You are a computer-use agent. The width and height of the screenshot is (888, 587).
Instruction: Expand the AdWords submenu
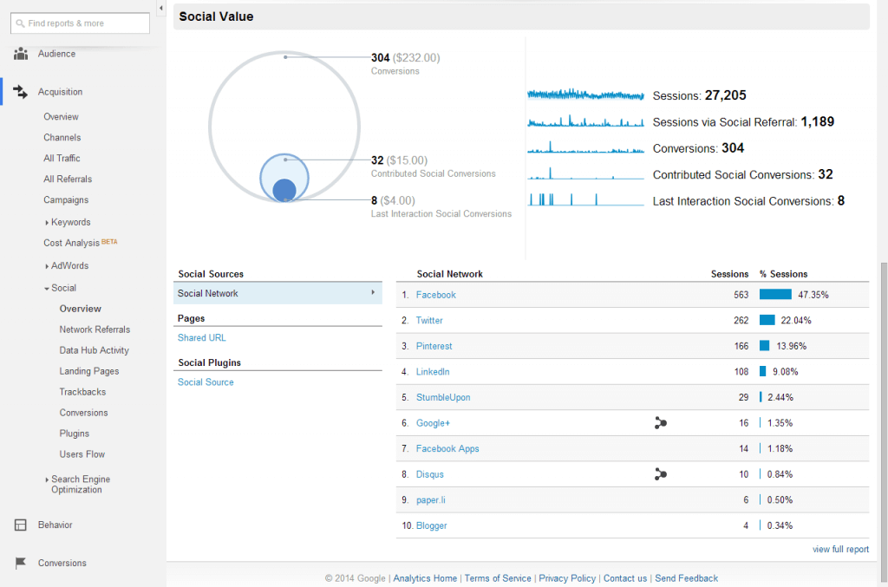(x=47, y=266)
